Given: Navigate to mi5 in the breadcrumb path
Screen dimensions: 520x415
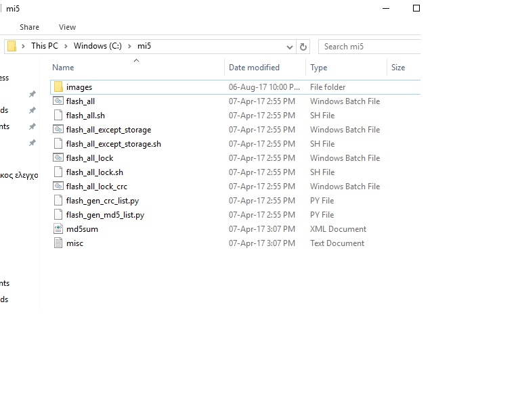Looking at the screenshot, I should tap(144, 46).
